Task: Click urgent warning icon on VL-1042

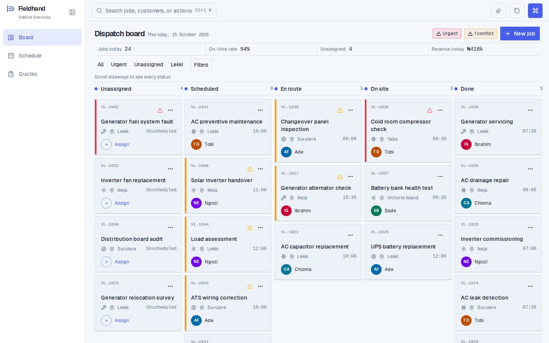Action: click(160, 110)
